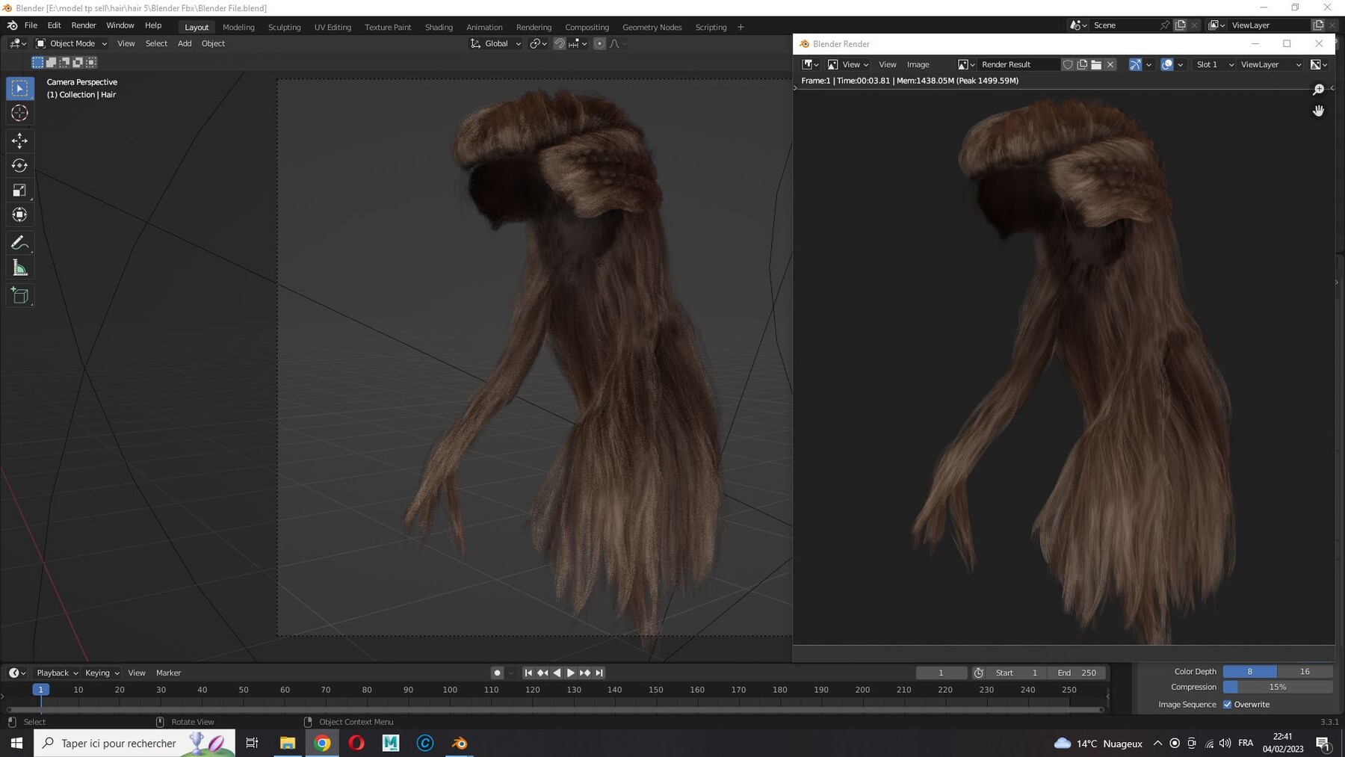Select the Add Cube tool
This screenshot has height=757, width=1345.
[x=20, y=296]
